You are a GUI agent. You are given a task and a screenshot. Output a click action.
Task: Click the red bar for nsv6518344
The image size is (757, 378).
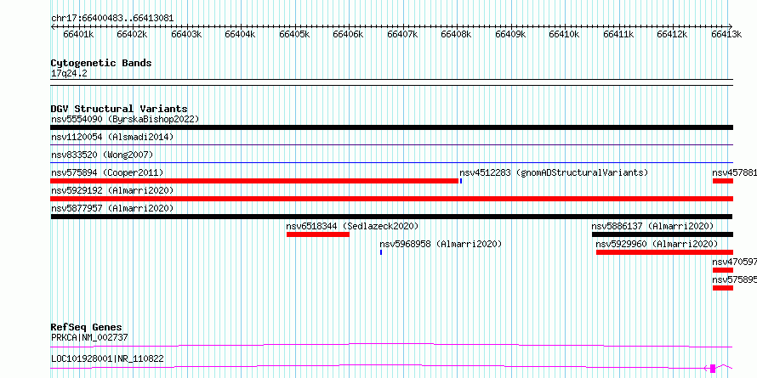(317, 234)
